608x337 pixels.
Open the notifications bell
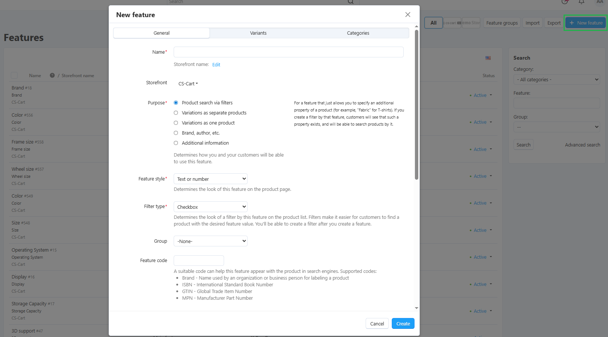pyautogui.click(x=581, y=2)
